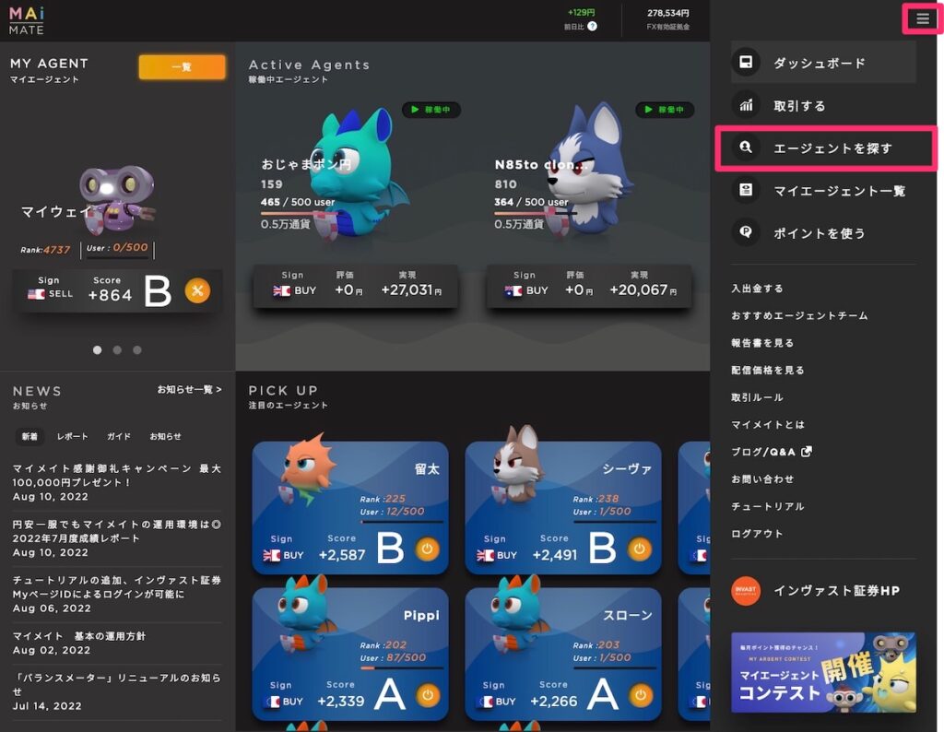Open the お知らせ一覧 news list
This screenshot has width=944, height=732.
coord(189,390)
